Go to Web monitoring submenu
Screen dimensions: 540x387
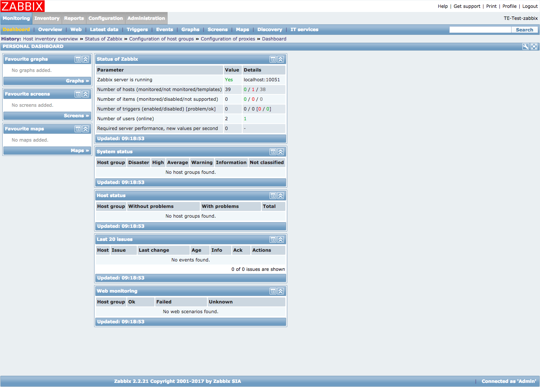pyautogui.click(x=76, y=30)
